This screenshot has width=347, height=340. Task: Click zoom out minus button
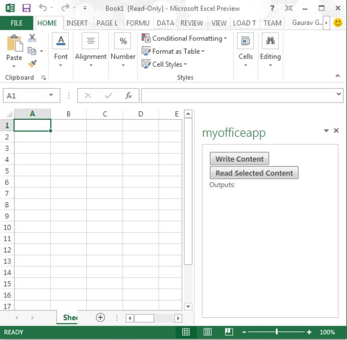pos(244,332)
